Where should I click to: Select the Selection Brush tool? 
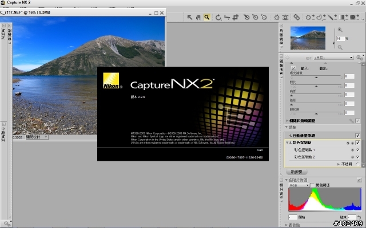(332, 17)
